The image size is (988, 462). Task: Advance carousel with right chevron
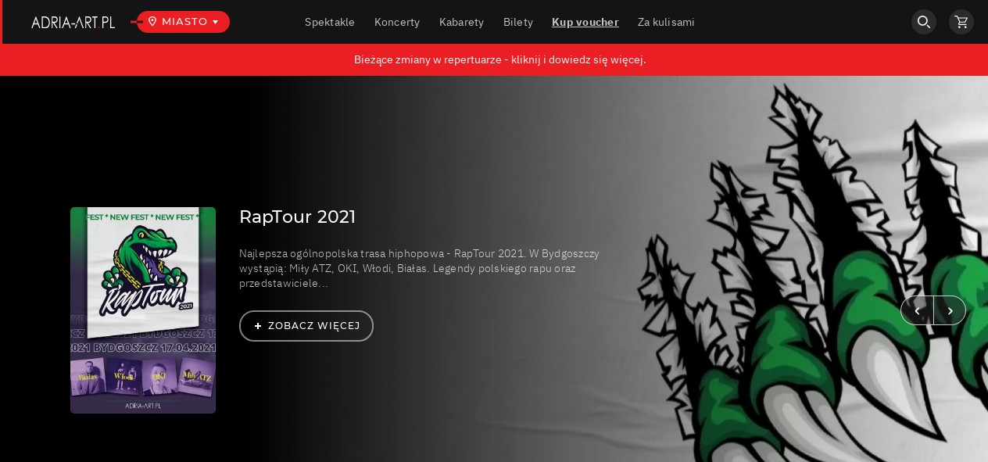950,311
